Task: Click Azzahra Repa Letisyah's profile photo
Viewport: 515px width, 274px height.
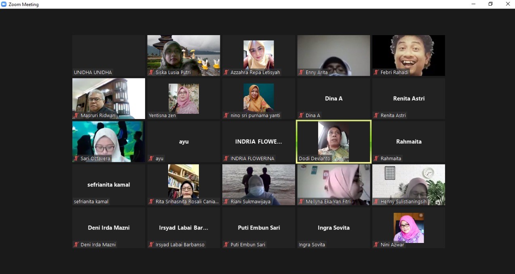Action: coord(259,55)
